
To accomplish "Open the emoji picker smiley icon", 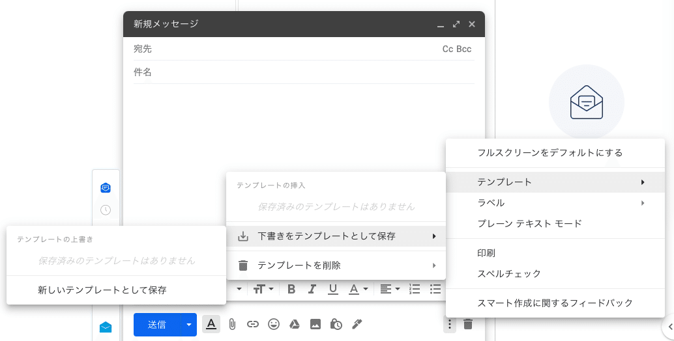I will (x=274, y=324).
